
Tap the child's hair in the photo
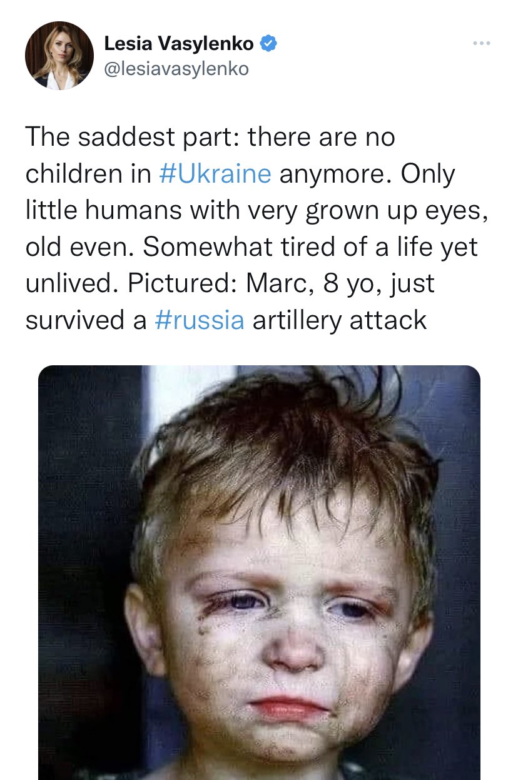(x=275, y=438)
